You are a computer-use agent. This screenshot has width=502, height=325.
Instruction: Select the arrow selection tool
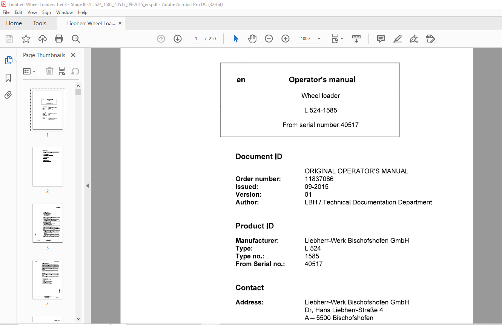[236, 39]
